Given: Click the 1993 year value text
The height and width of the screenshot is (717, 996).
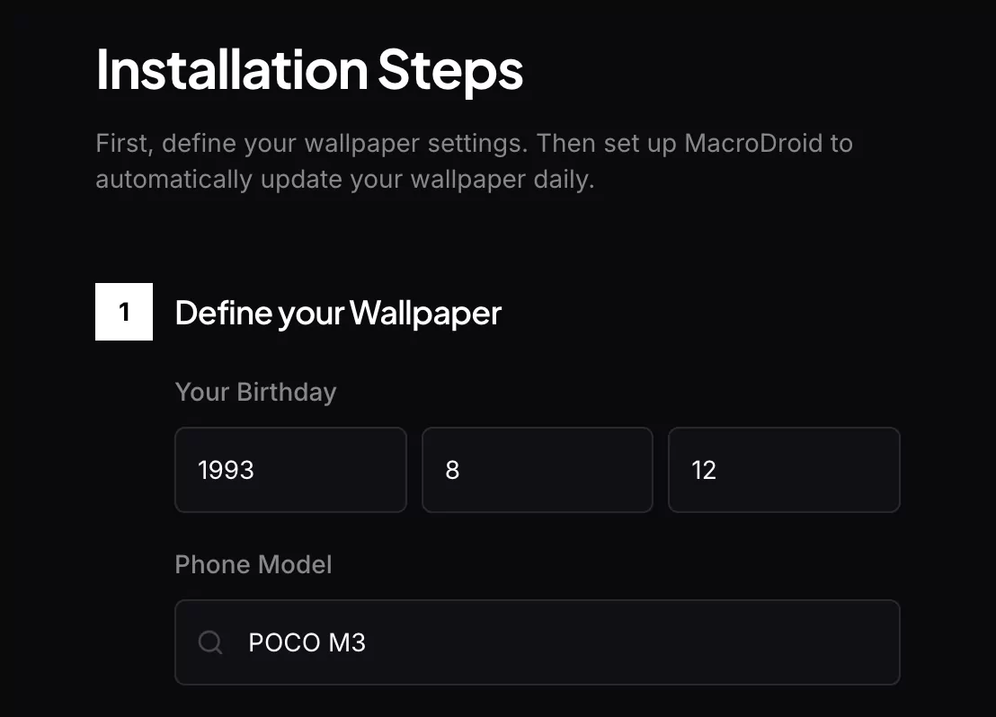Looking at the screenshot, I should [x=226, y=470].
